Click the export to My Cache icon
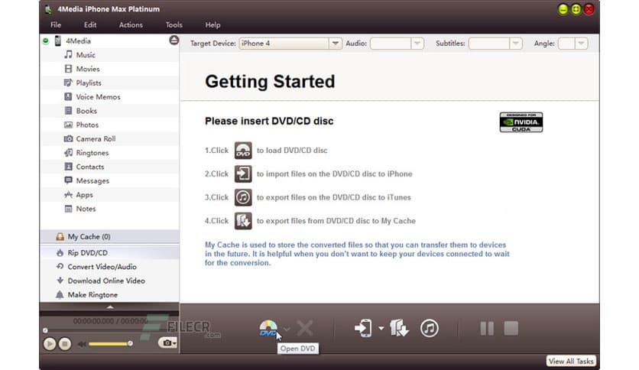The image size is (639, 370). coord(400,329)
